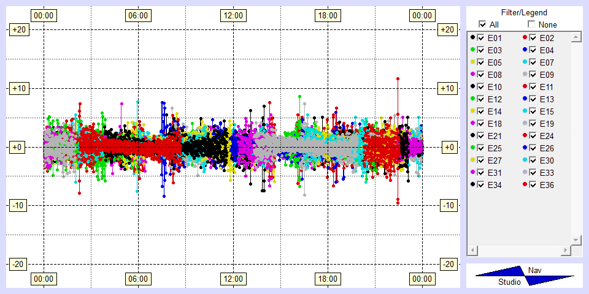The height and width of the screenshot is (294, 589).
Task: Toggle the E27 legend checkbox
Action: [x=480, y=160]
